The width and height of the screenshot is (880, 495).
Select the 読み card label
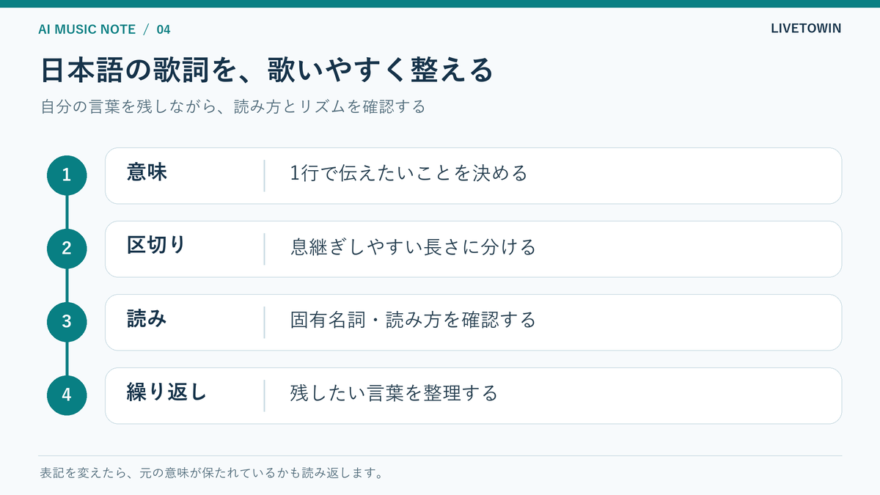tap(147, 319)
